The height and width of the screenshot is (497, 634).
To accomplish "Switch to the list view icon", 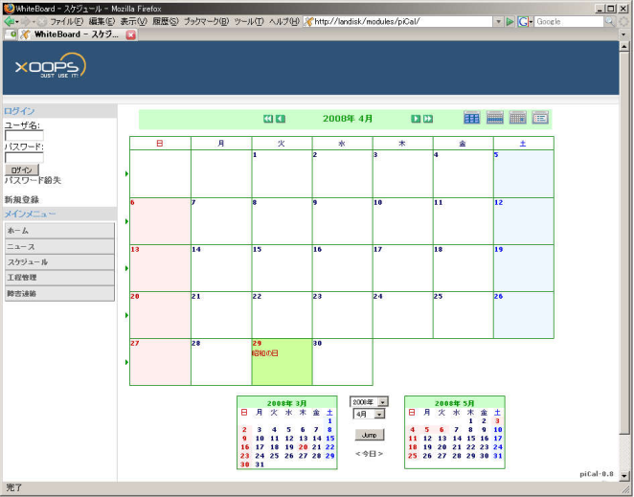I will pyautogui.click(x=540, y=118).
